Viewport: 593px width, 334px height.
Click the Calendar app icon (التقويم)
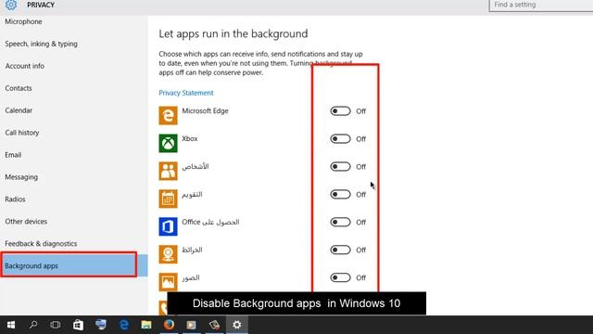pyautogui.click(x=168, y=199)
